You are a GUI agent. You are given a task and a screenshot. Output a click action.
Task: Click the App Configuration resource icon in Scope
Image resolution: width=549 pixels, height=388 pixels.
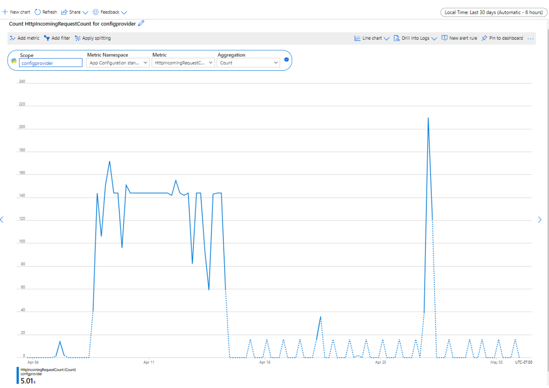(14, 62)
